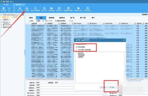Screen dimensions: 148x96
Task: Click the upload-update icon the red arrow points to
Action: coord(27,8)
